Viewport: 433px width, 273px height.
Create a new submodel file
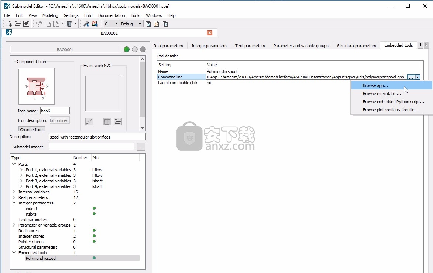[x=9, y=24]
